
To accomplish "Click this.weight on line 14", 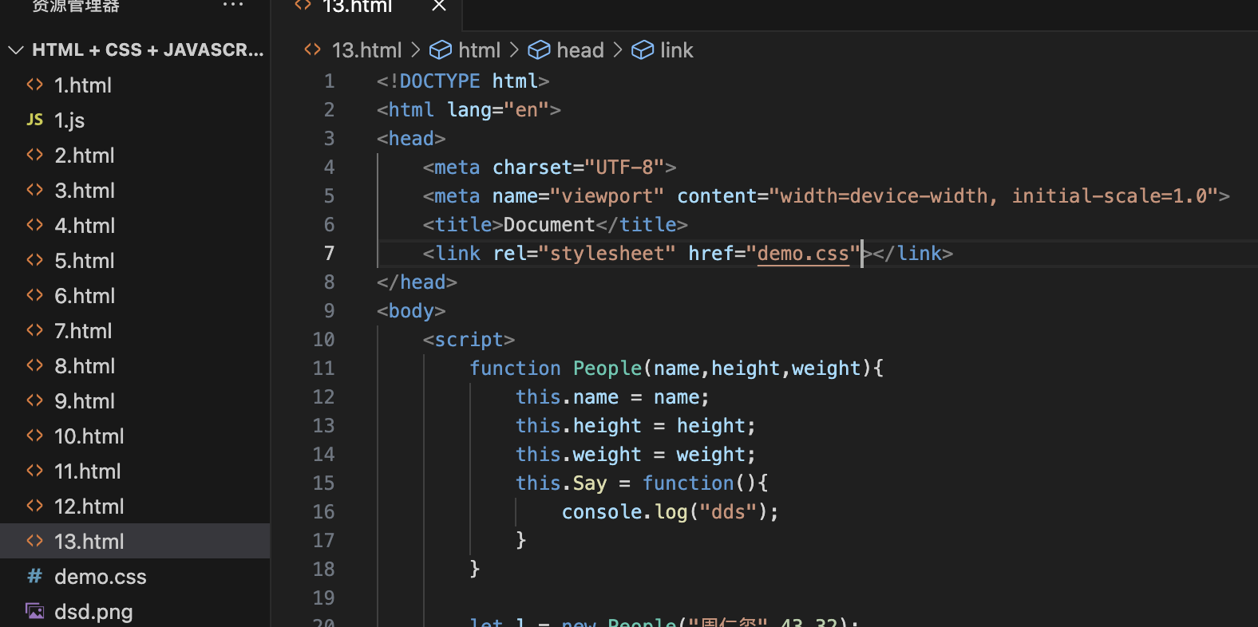I will 579,455.
